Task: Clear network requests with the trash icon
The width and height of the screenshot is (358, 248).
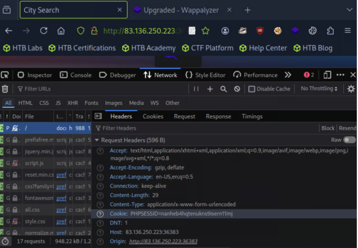Action: [x=5, y=88]
